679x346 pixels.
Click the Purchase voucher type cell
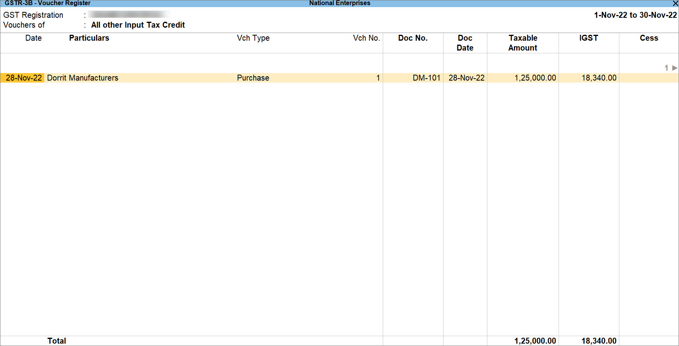click(253, 78)
